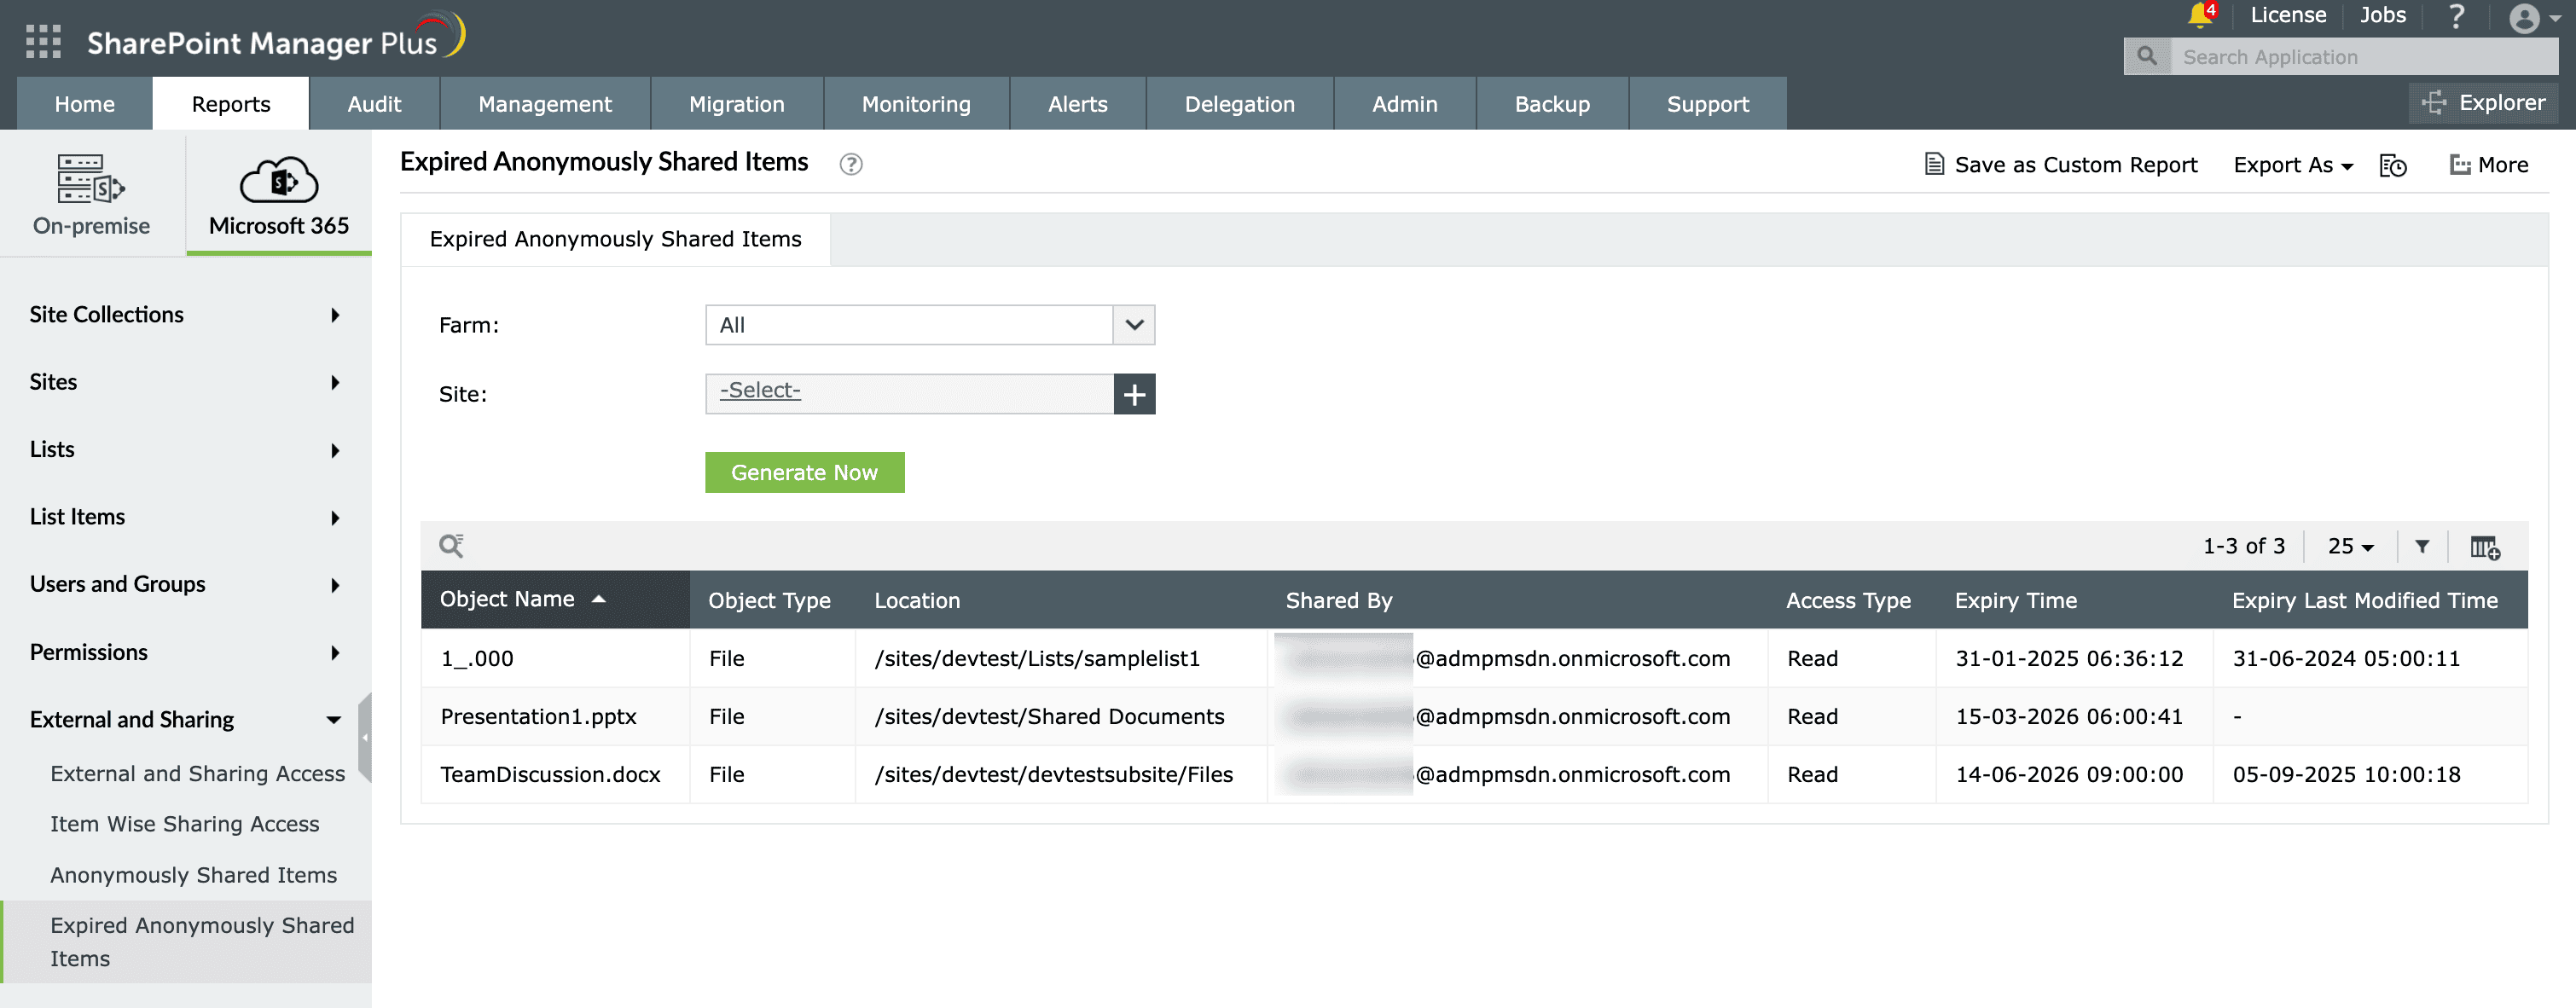The height and width of the screenshot is (1008, 2576).
Task: Expand Site Collections in the sidebar
Action: click(186, 315)
